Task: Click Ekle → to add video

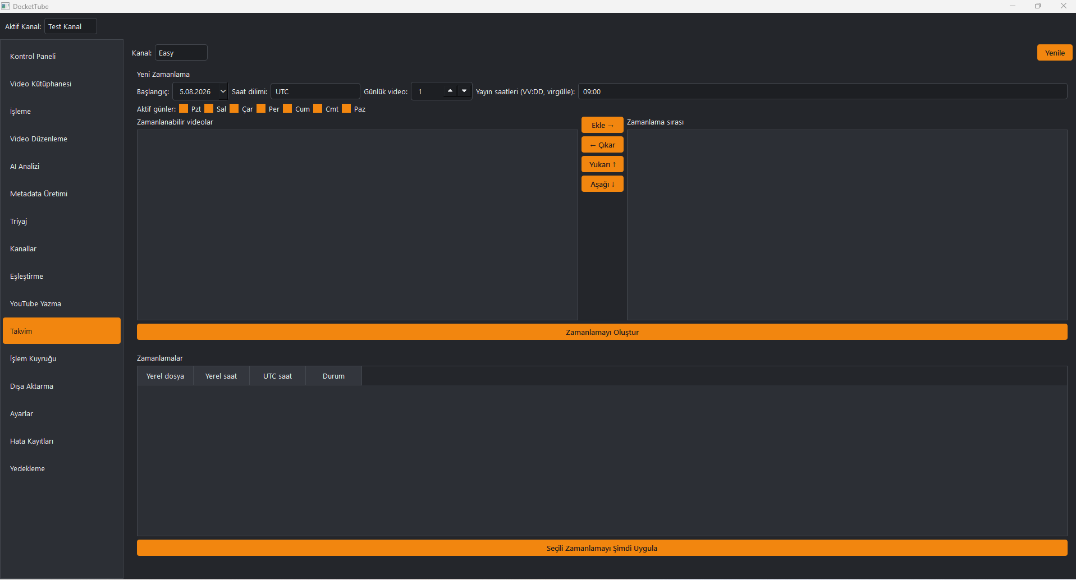Action: click(x=602, y=125)
